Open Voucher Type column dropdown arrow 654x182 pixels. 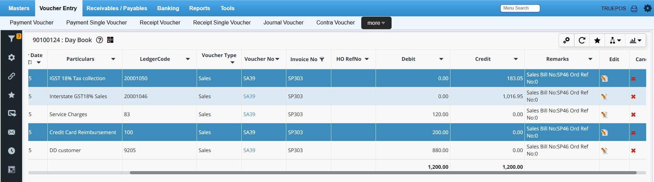coord(232,62)
